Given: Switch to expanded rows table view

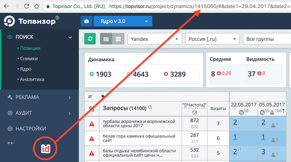Looking at the screenshot, I should 118,39.
